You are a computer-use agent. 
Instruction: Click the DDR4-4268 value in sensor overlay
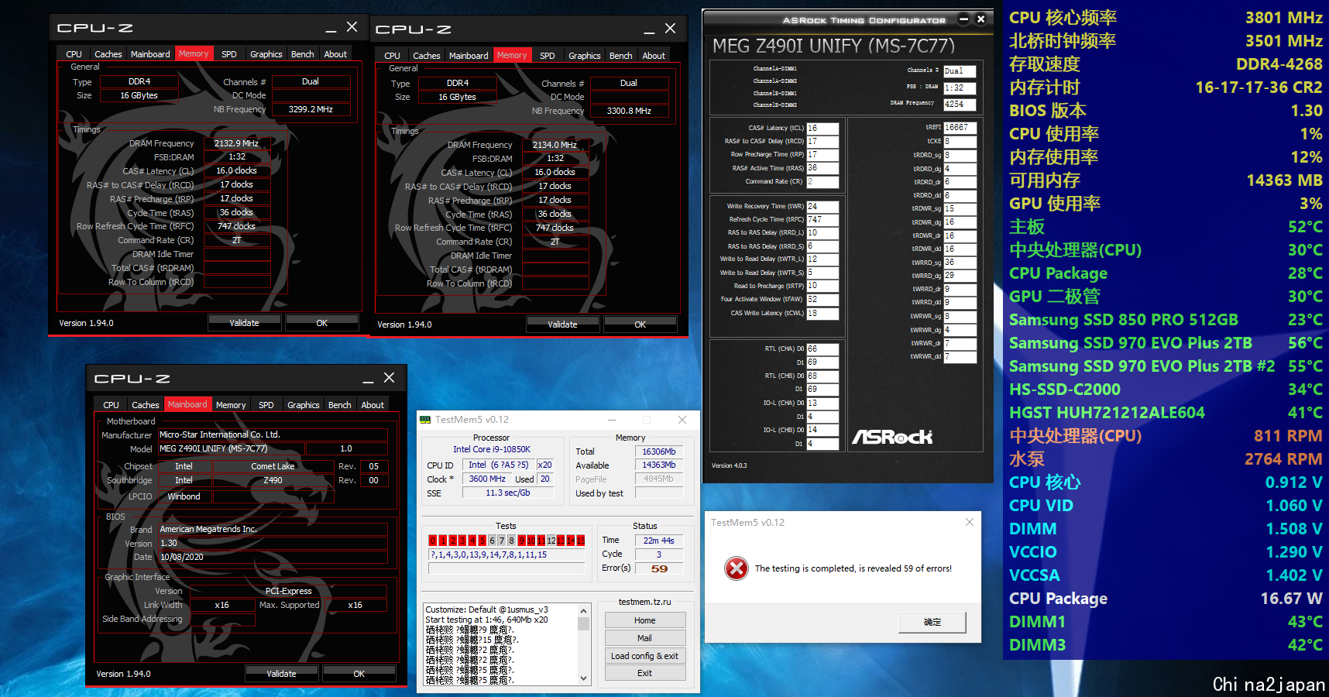click(x=1279, y=64)
